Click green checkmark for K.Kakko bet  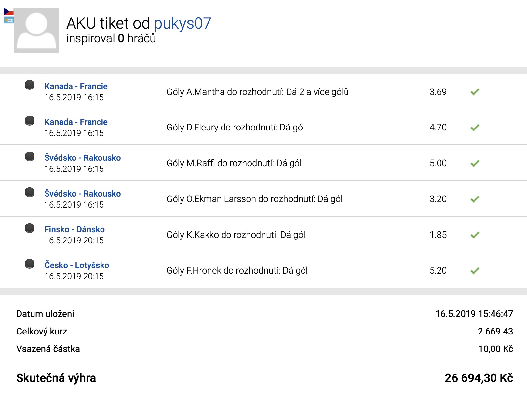475,235
